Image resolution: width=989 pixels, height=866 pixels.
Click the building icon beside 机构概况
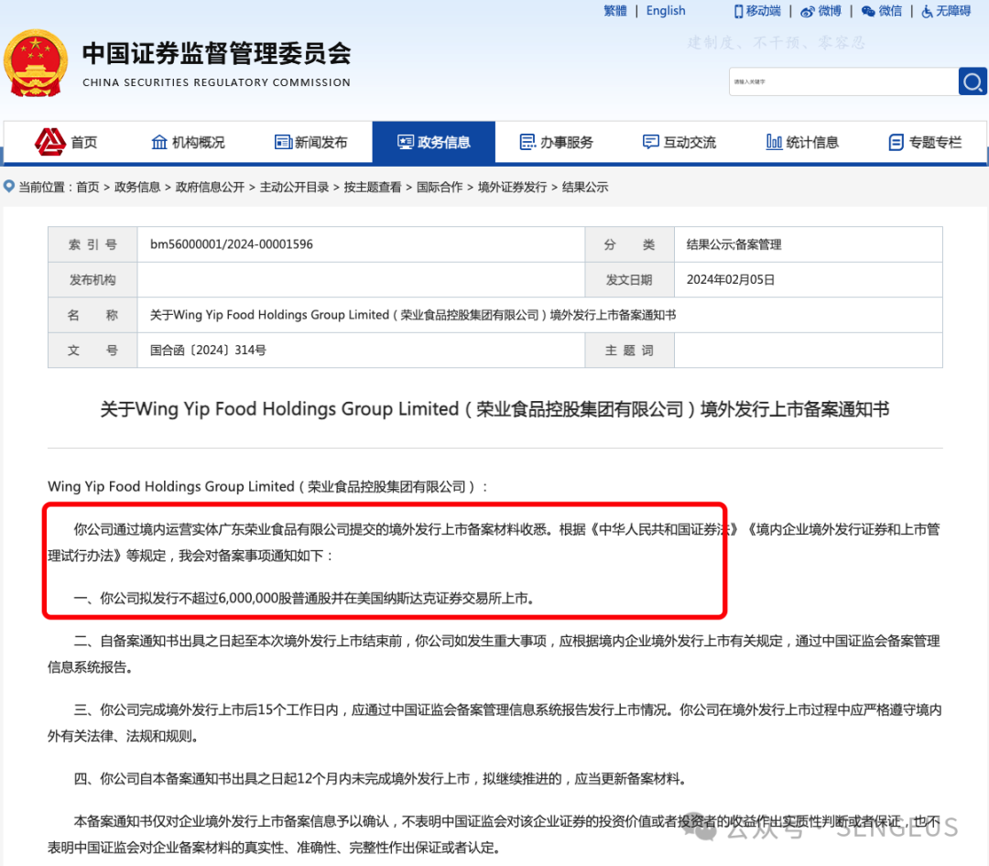point(159,142)
